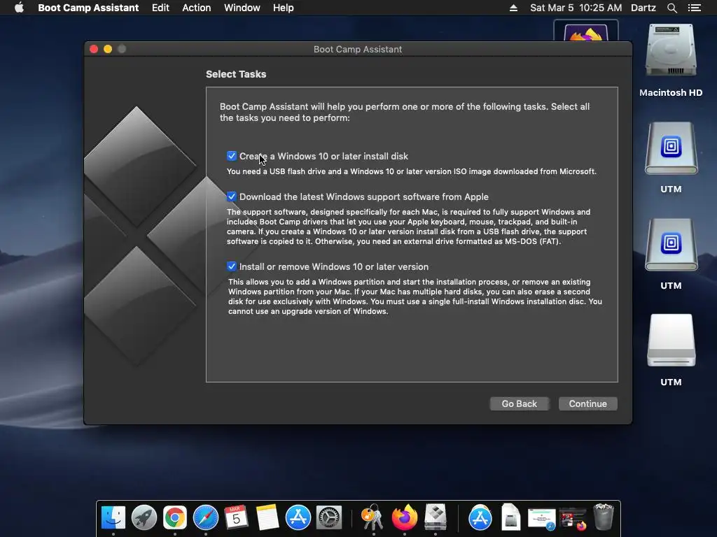This screenshot has height=537, width=717.
Task: Open Calendar icon showing Mar 5
Action: 236,518
